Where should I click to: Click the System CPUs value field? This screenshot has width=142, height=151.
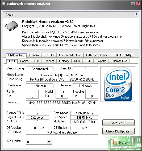point(37,113)
